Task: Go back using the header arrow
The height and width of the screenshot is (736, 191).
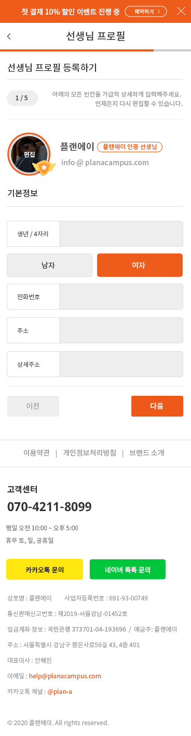Action: 9,36
